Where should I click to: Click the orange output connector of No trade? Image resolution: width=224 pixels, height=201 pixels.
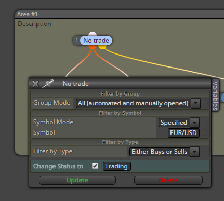[93, 47]
